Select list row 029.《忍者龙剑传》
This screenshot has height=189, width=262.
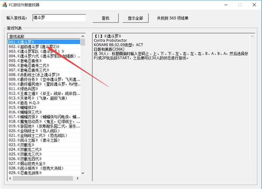pyautogui.click(x=44, y=173)
